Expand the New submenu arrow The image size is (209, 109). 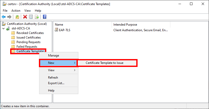click(75, 63)
